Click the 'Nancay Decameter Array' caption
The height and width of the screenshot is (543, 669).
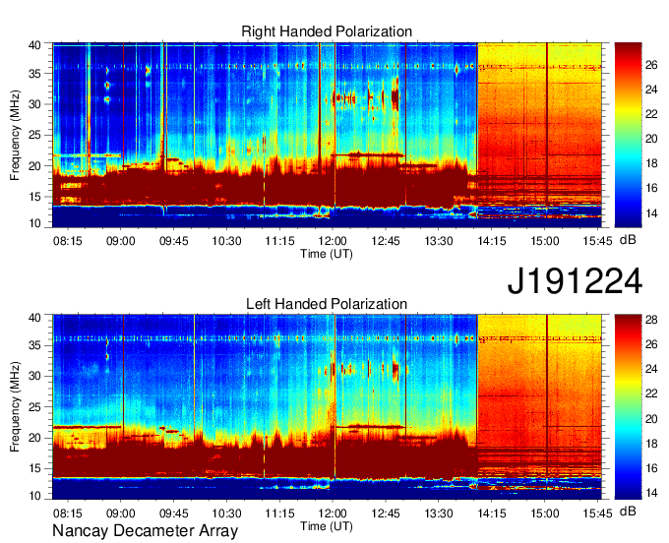(x=145, y=531)
